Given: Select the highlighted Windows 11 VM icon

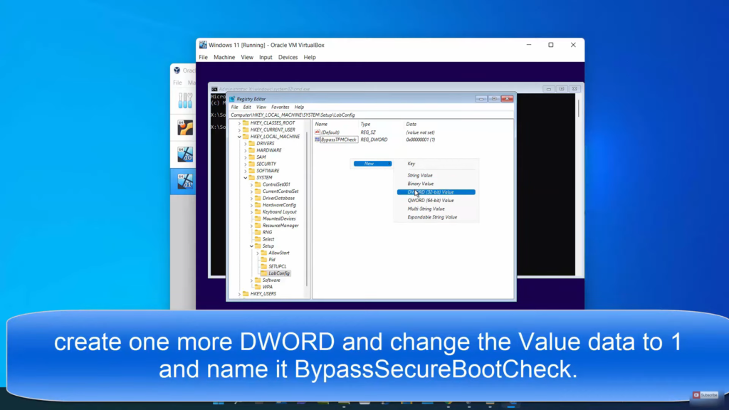Looking at the screenshot, I should pos(185,182).
